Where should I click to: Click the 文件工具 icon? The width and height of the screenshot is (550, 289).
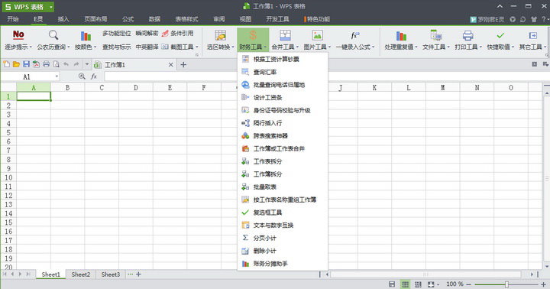click(x=436, y=35)
